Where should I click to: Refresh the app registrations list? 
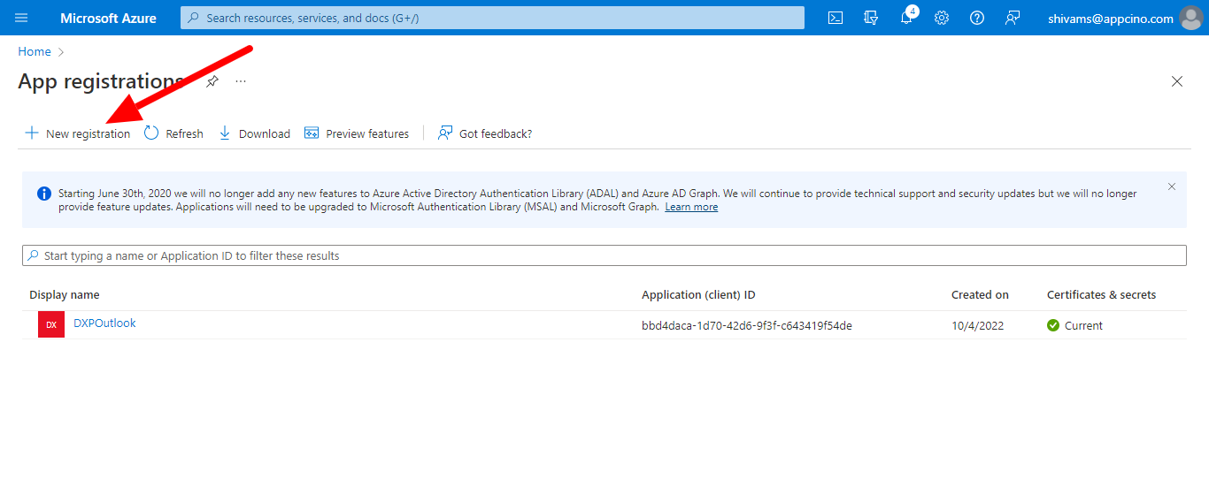click(x=174, y=133)
